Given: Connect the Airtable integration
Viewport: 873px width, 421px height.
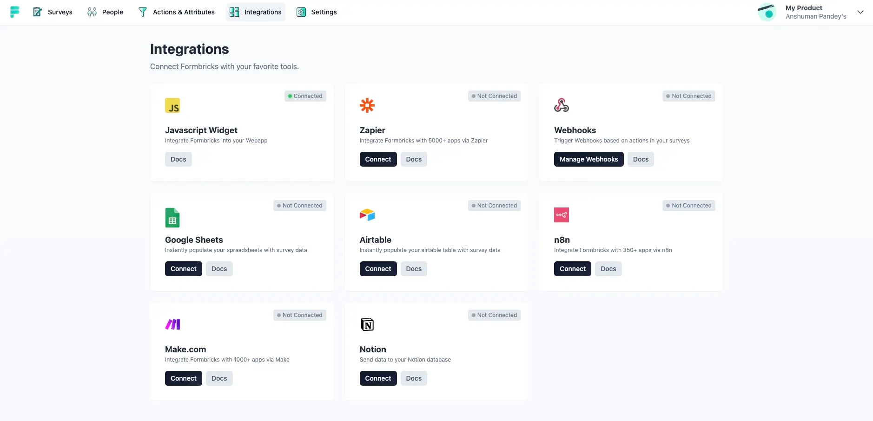Looking at the screenshot, I should (378, 269).
